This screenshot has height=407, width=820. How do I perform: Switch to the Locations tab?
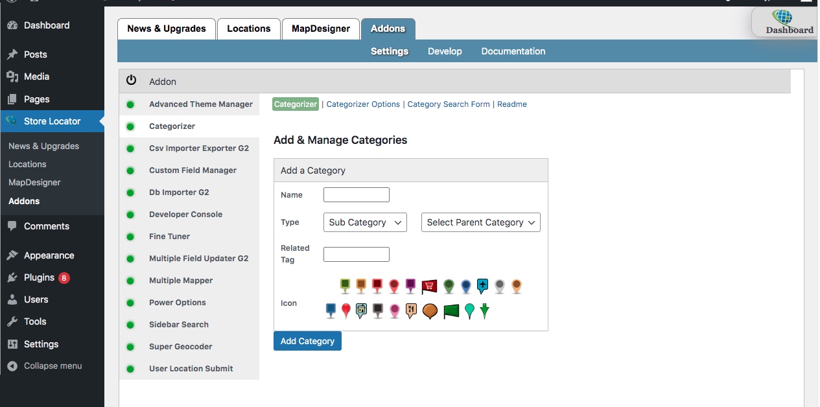point(249,29)
